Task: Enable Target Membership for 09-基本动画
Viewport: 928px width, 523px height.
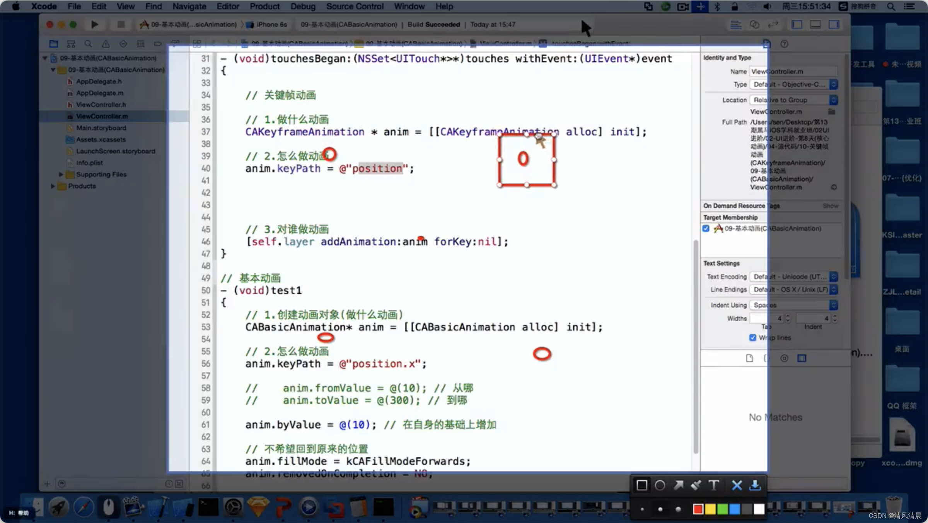Action: [x=706, y=228]
